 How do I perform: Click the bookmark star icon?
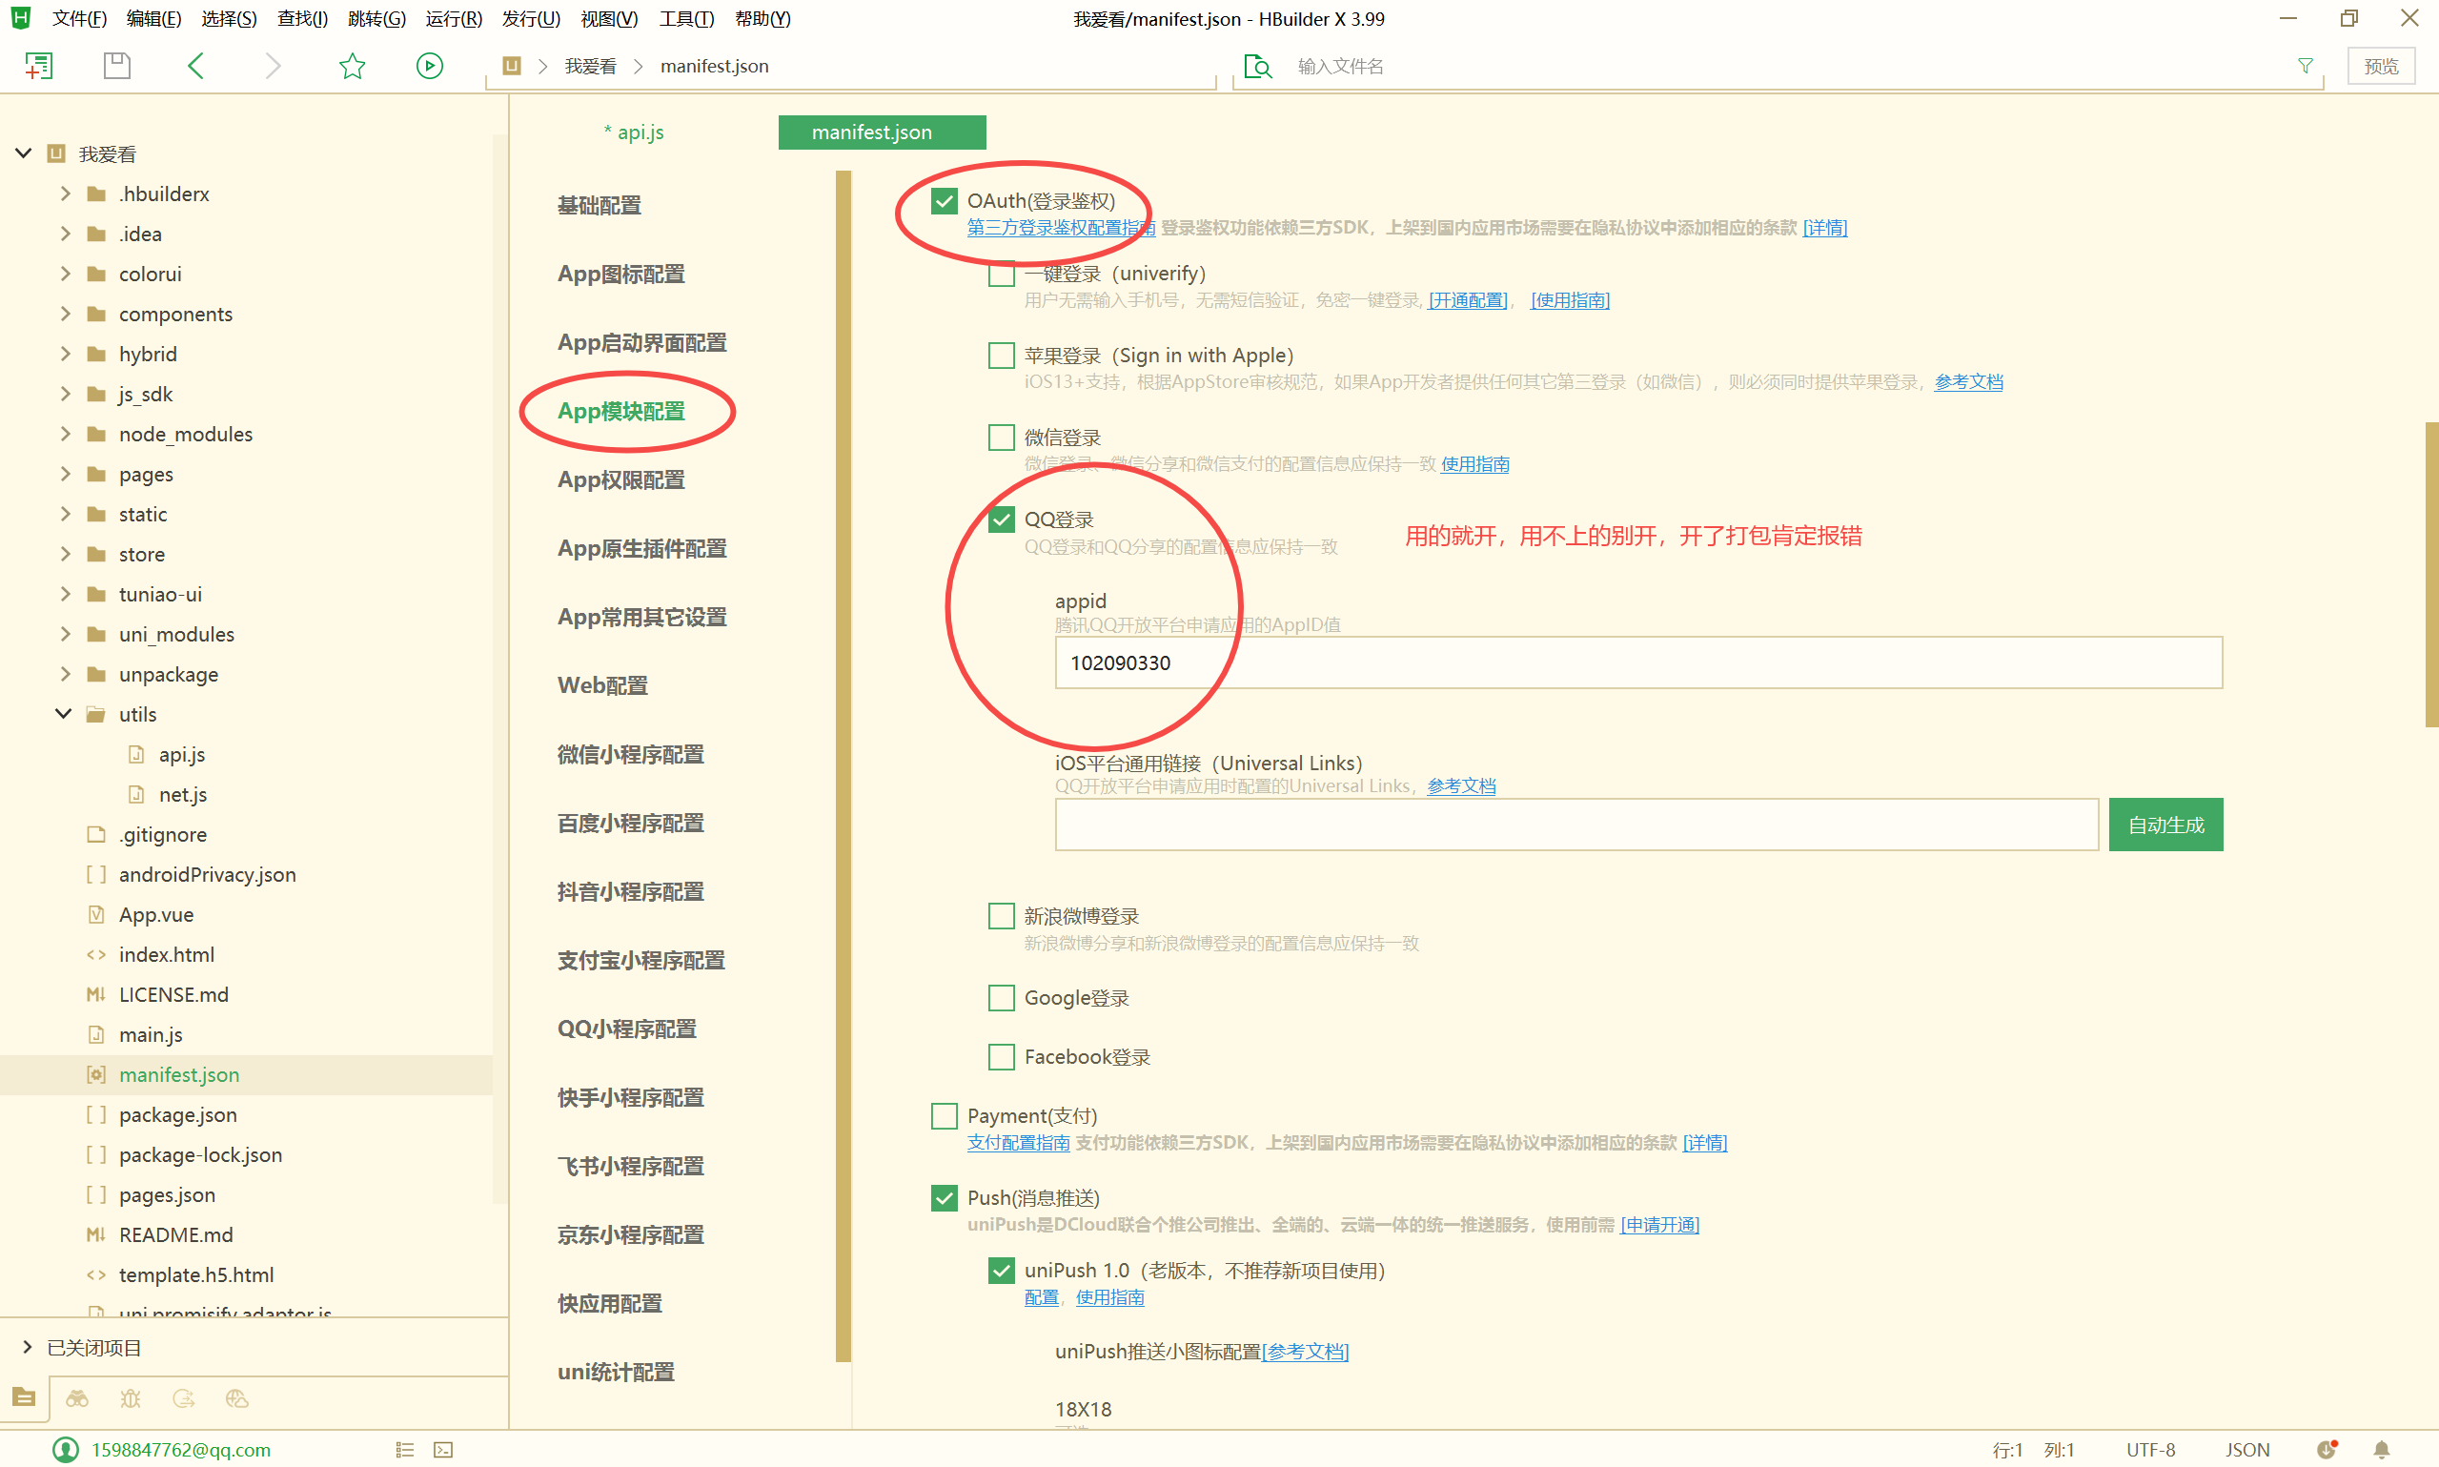pyautogui.click(x=352, y=66)
